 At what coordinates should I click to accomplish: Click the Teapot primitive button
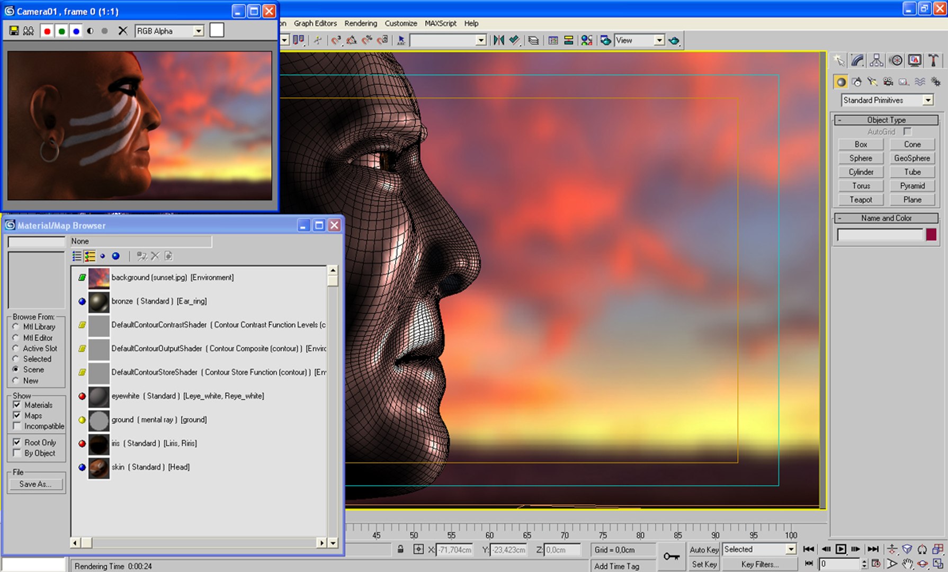pyautogui.click(x=861, y=200)
